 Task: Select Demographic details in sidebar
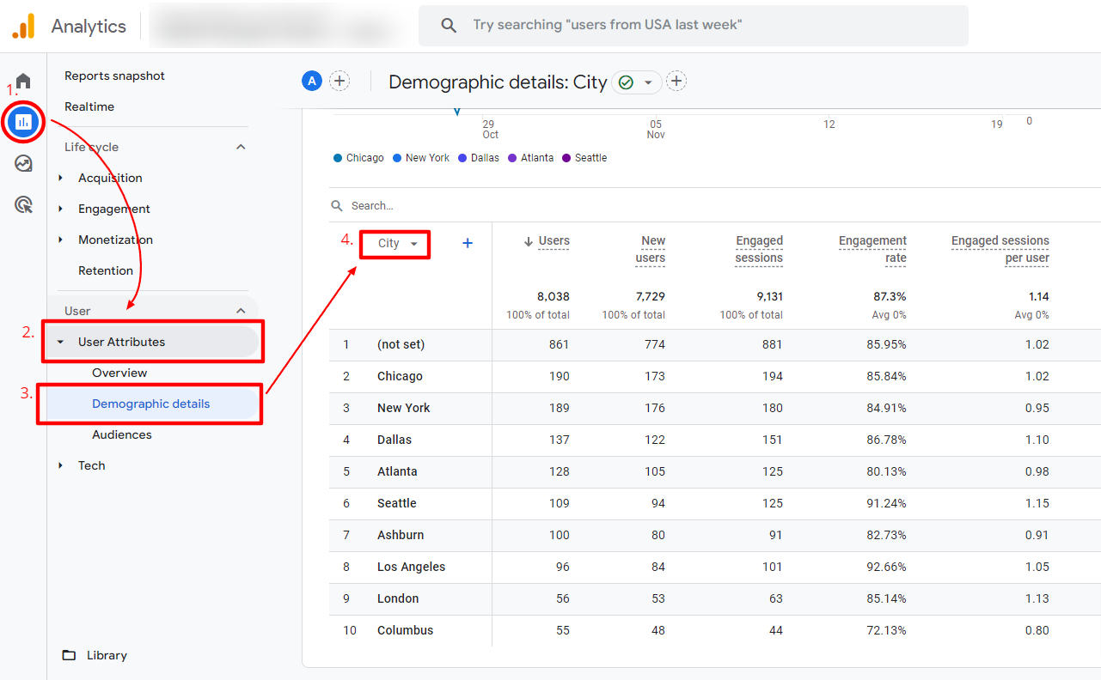(151, 404)
